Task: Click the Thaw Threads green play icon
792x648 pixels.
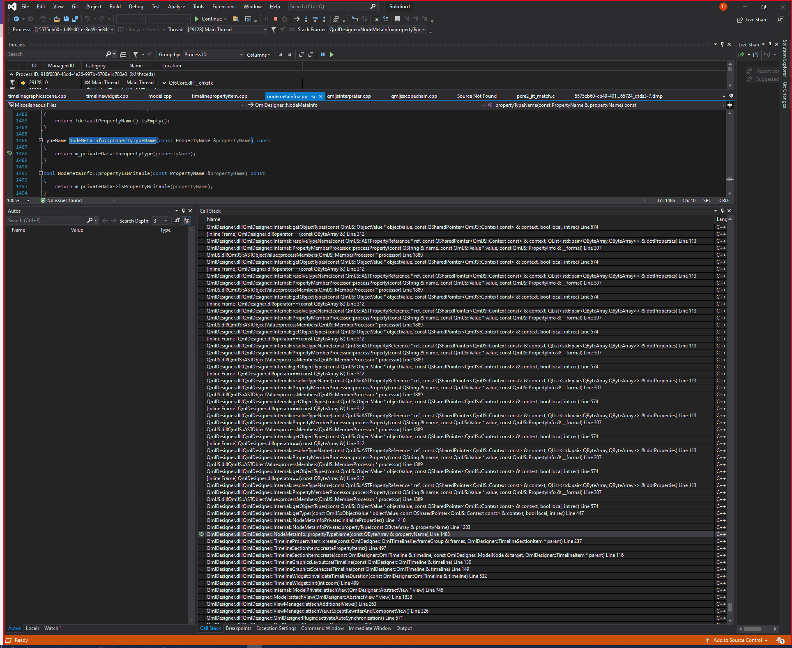Action: [332, 55]
